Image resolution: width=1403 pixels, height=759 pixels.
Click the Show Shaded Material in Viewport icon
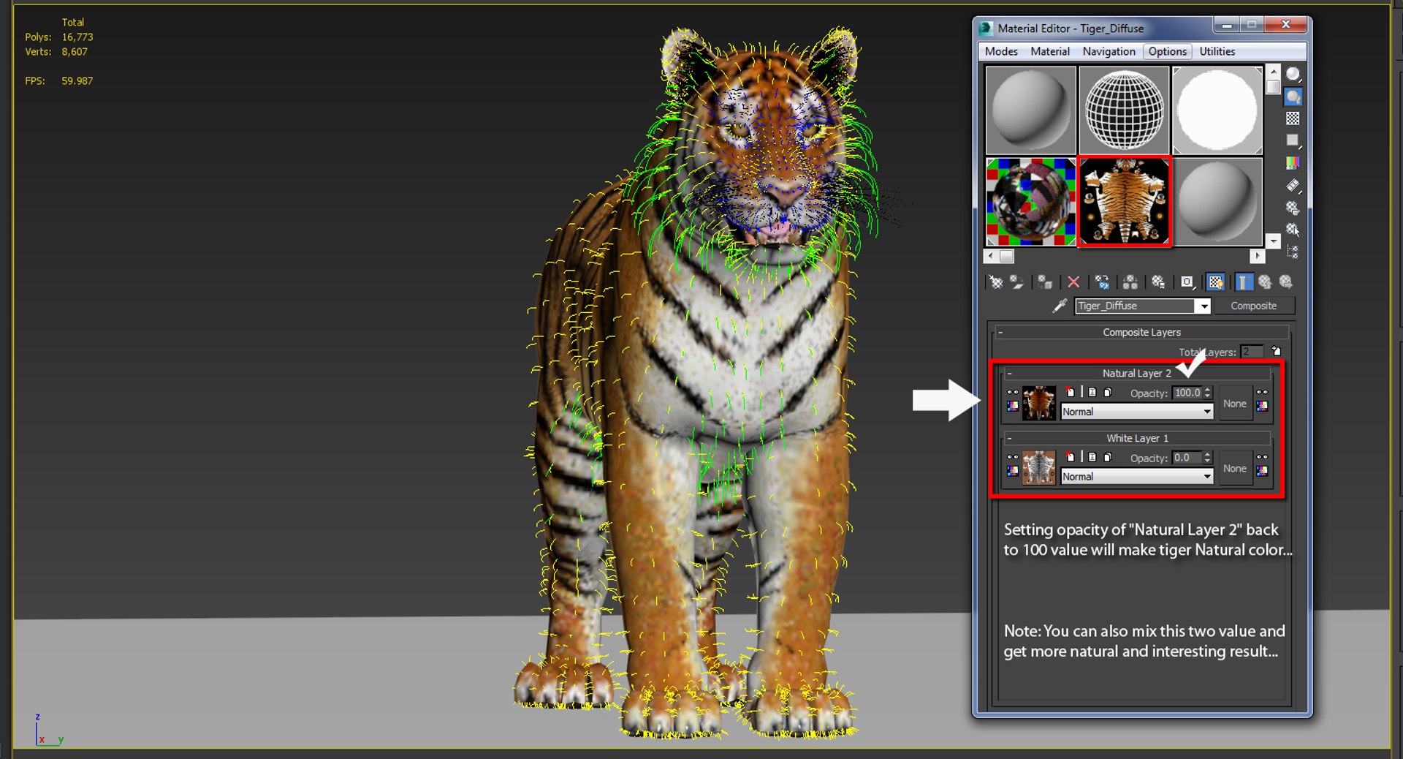click(1214, 282)
